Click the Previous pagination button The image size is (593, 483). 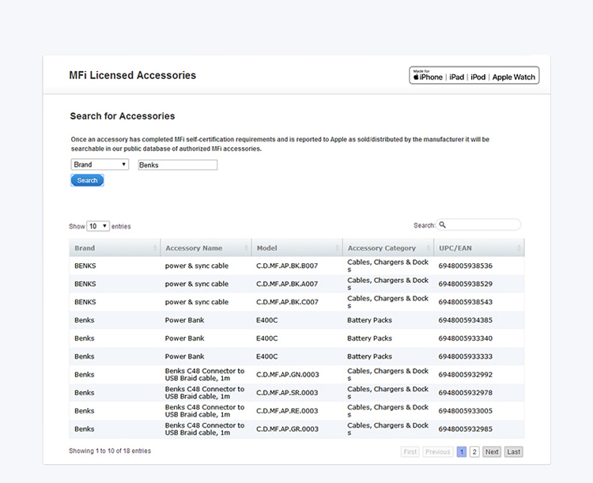point(437,451)
